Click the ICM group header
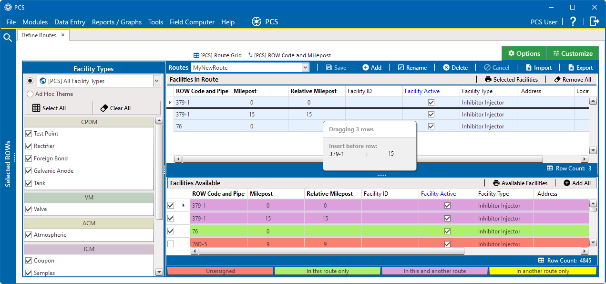606x284 pixels. click(x=89, y=249)
